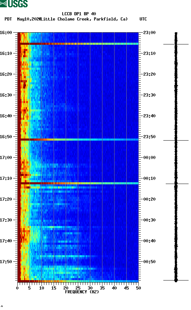Click the USGS logo
The image size is (191, 310).
click(x=14, y=3)
